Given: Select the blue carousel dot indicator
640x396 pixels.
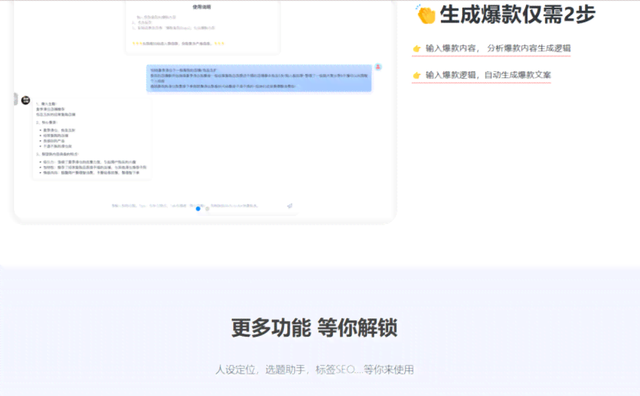Looking at the screenshot, I should point(198,209).
